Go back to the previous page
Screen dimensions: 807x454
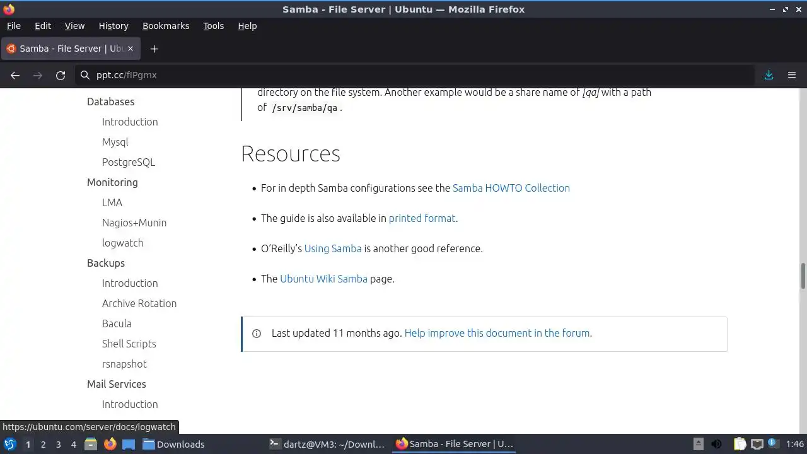point(15,75)
